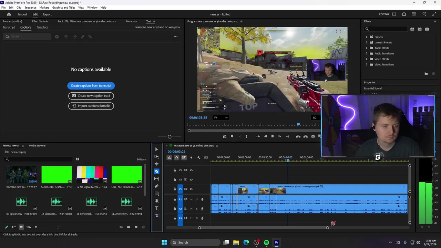Expand Audio Transitions folder

pos(367,53)
